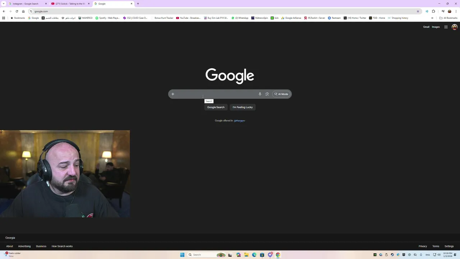Close the instagram - Google Search tab
This screenshot has height=259, width=460.
click(x=46, y=4)
